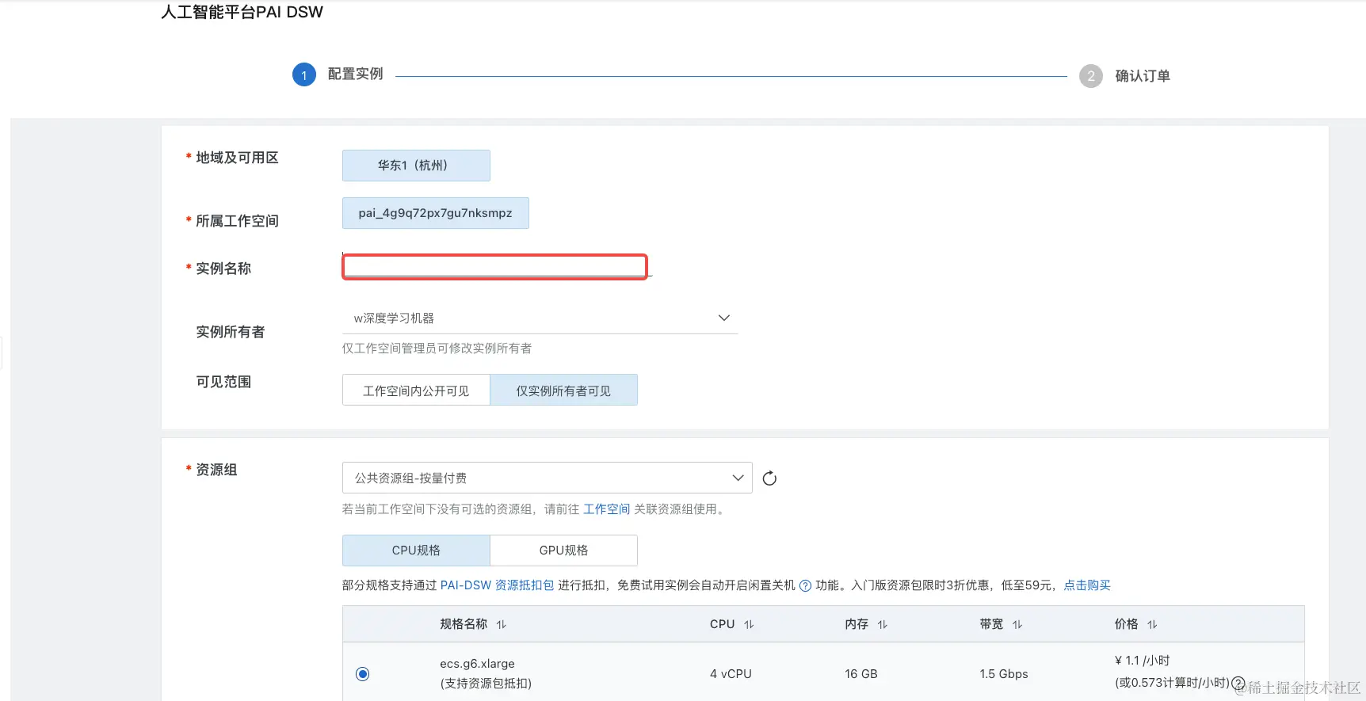Sort by 规格名称 column sort icon
Image resolution: width=1366 pixels, height=701 pixels.
(502, 625)
